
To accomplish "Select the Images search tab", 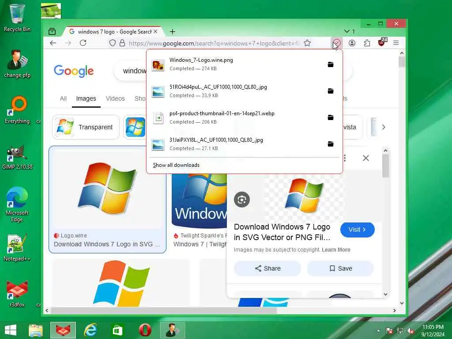I will [86, 98].
